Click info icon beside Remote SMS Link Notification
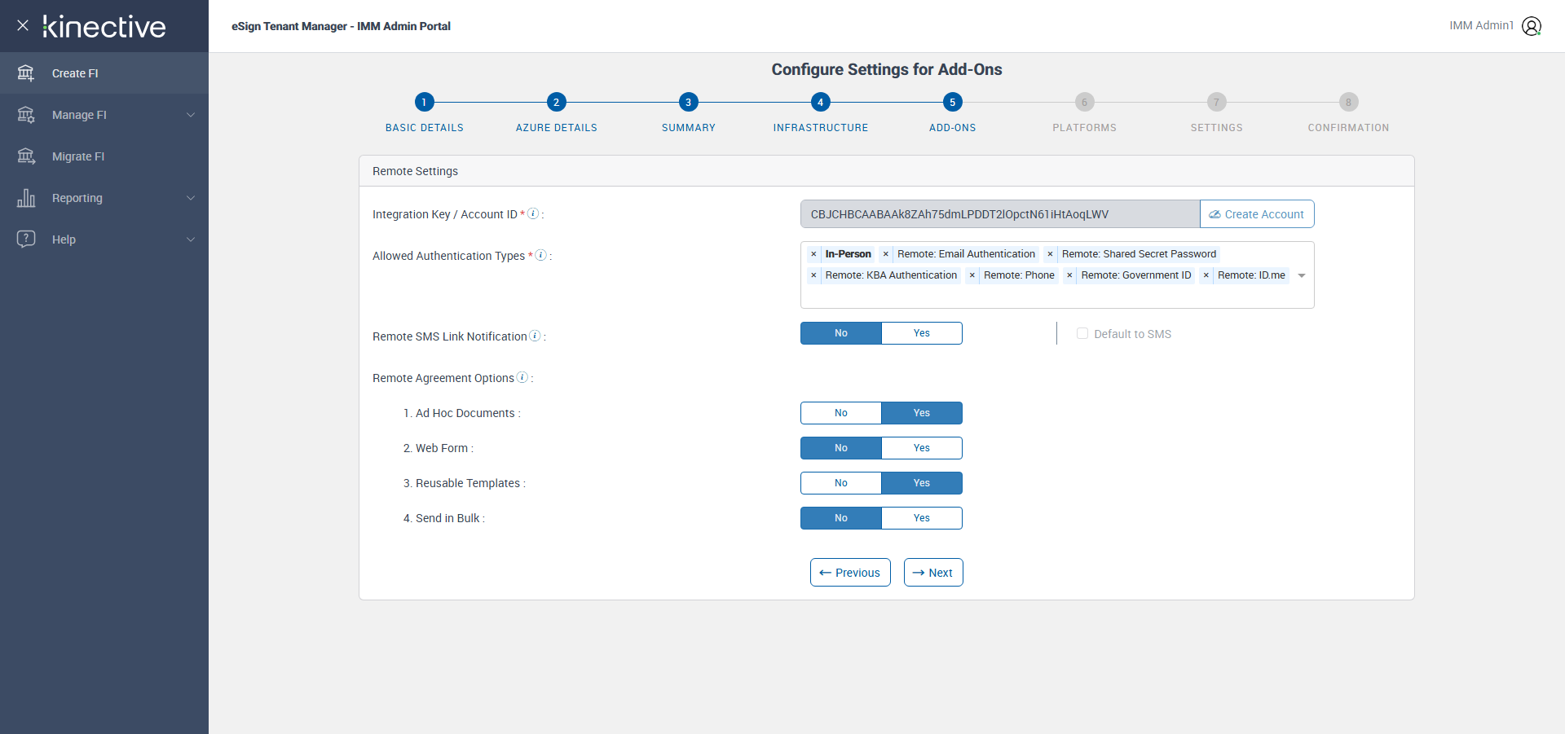Viewport: 1565px width, 734px height. pyautogui.click(x=535, y=336)
